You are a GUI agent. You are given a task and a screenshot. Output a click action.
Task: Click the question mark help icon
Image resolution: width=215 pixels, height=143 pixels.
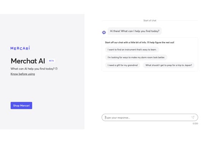(x=56, y=69)
